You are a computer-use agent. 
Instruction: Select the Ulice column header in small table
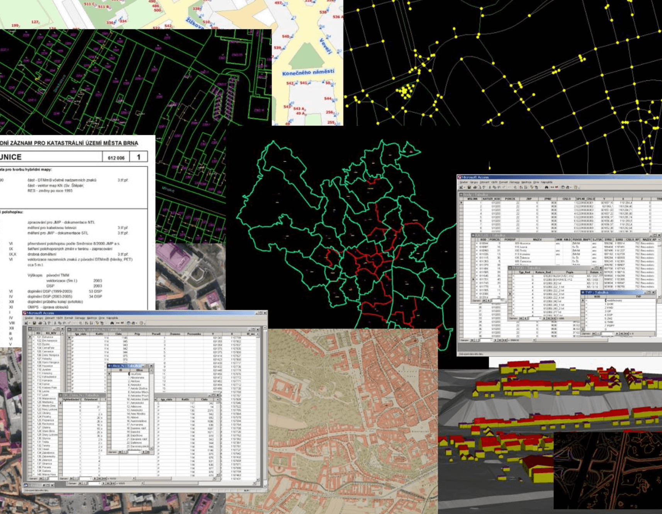pyautogui.click(x=139, y=370)
